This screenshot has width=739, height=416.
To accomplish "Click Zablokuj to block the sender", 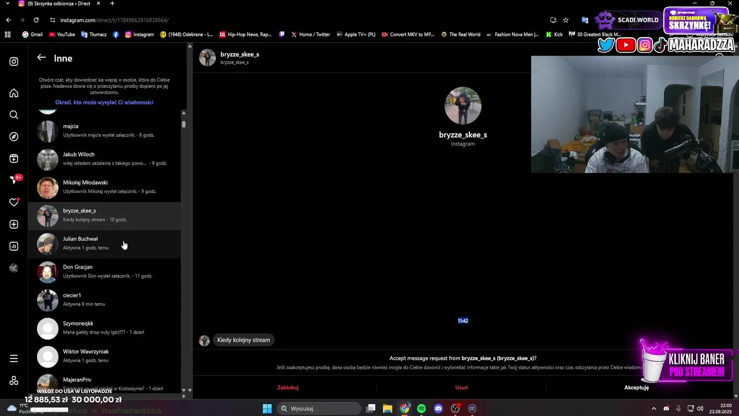I will coord(288,388).
